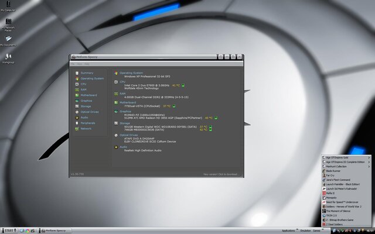Open the My Documents desktop icon
375x234 pixels.
pos(8,39)
